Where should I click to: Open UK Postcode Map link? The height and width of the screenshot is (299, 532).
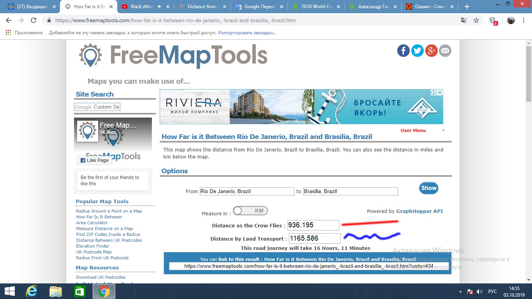click(x=94, y=252)
